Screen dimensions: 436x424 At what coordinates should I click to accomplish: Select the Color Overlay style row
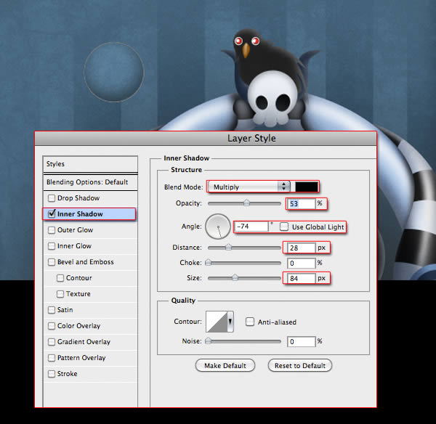point(90,326)
